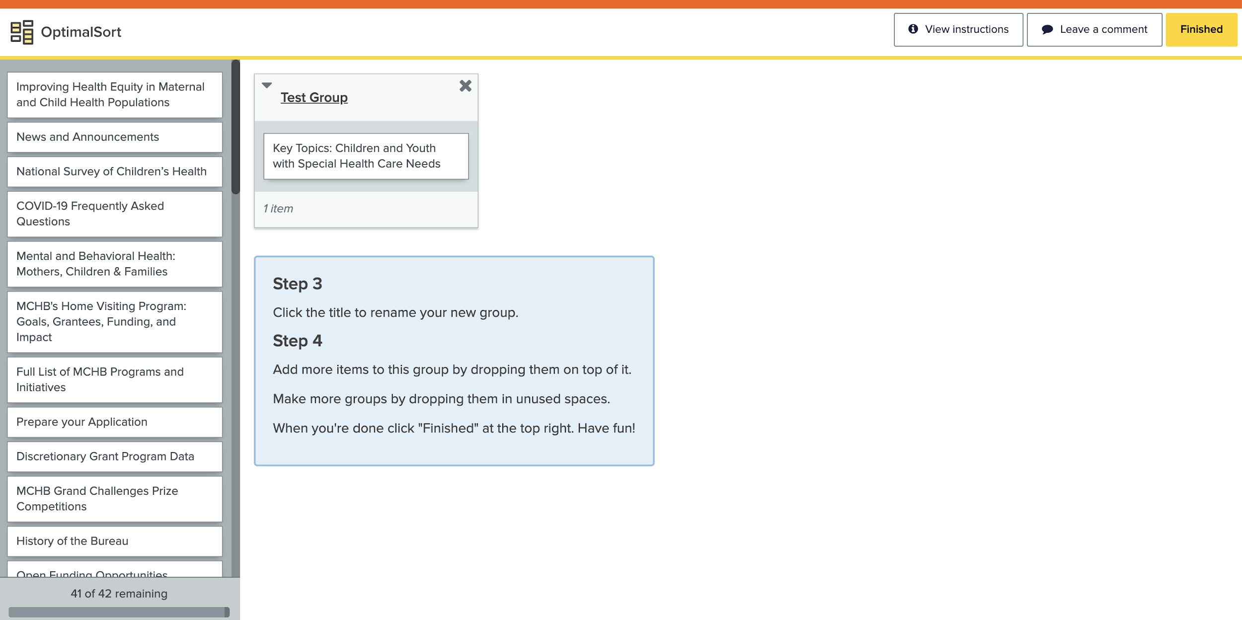The image size is (1242, 620).
Task: Click the Test Group title to rename it
Action: pos(314,97)
